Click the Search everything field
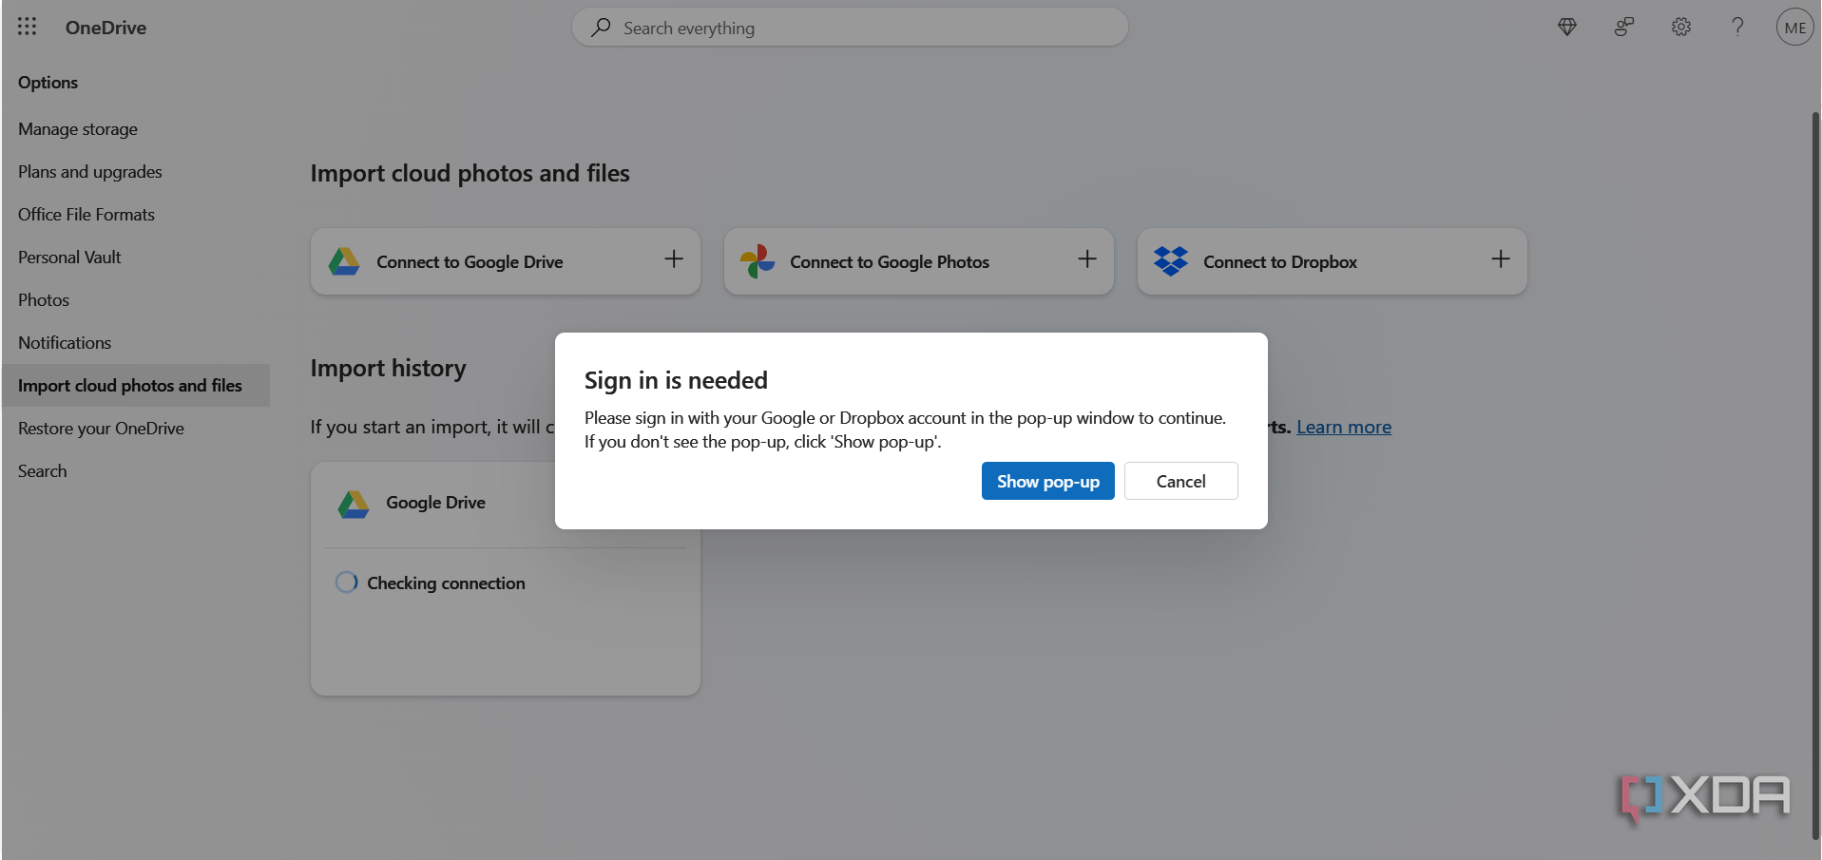The width and height of the screenshot is (1822, 860). tap(850, 28)
